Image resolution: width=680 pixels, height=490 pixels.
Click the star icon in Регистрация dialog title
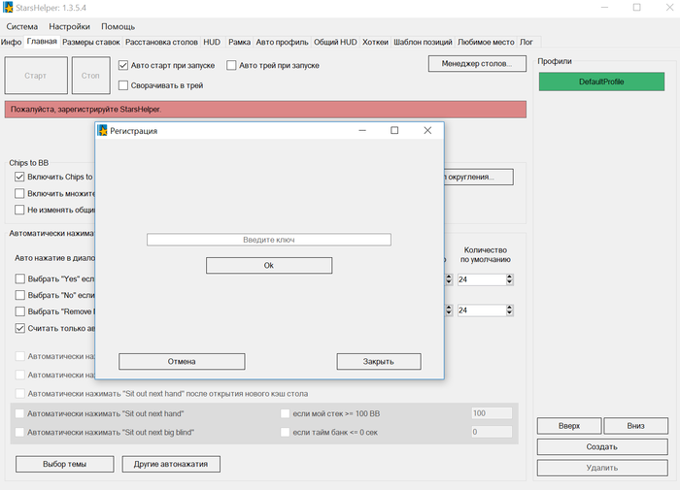click(102, 130)
